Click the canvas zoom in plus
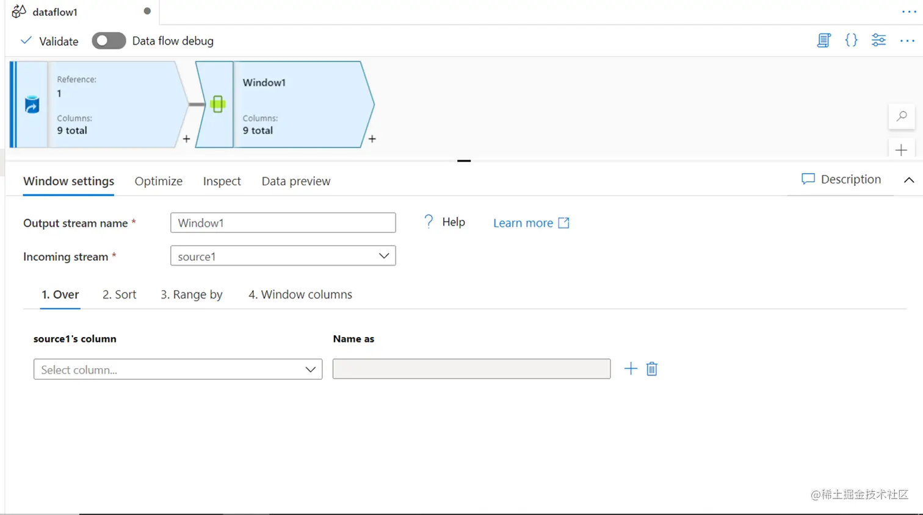923x515 pixels. (x=901, y=150)
